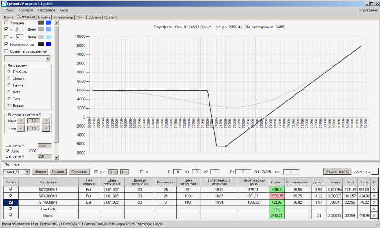Viewport: 380px width, 228px height.
Task: Open the О программе menu
Action: pos(368,10)
